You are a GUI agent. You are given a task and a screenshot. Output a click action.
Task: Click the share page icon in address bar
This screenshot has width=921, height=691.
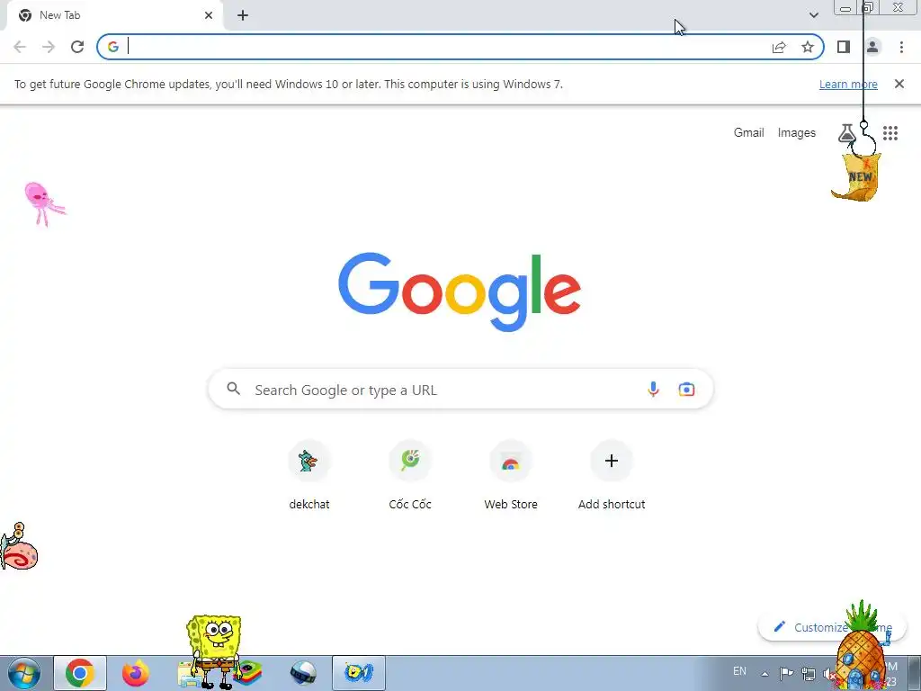779,47
